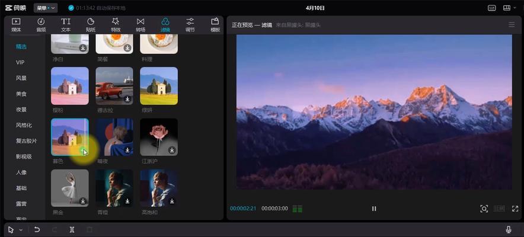Open the keyboard shortcuts icon

(491, 8)
